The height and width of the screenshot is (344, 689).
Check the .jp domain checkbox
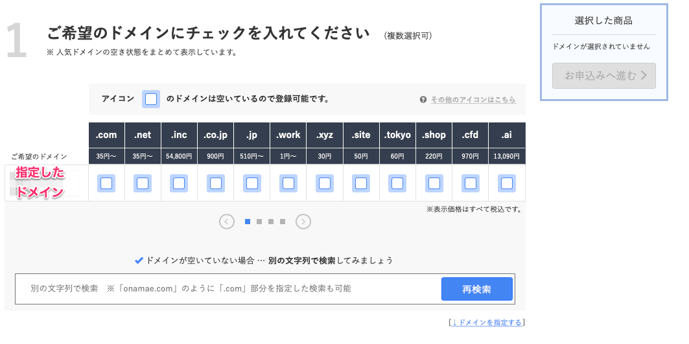(251, 183)
